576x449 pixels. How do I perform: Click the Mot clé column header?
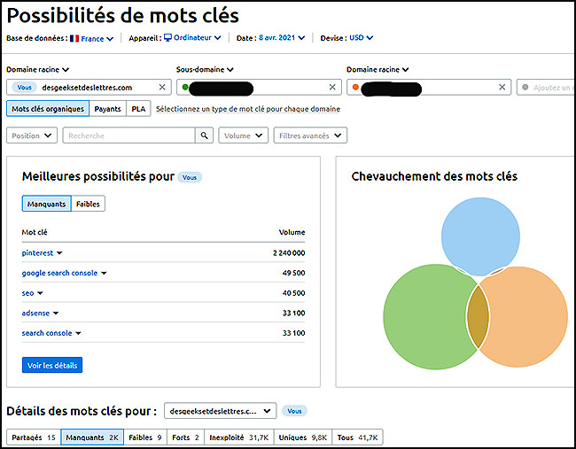click(x=35, y=232)
